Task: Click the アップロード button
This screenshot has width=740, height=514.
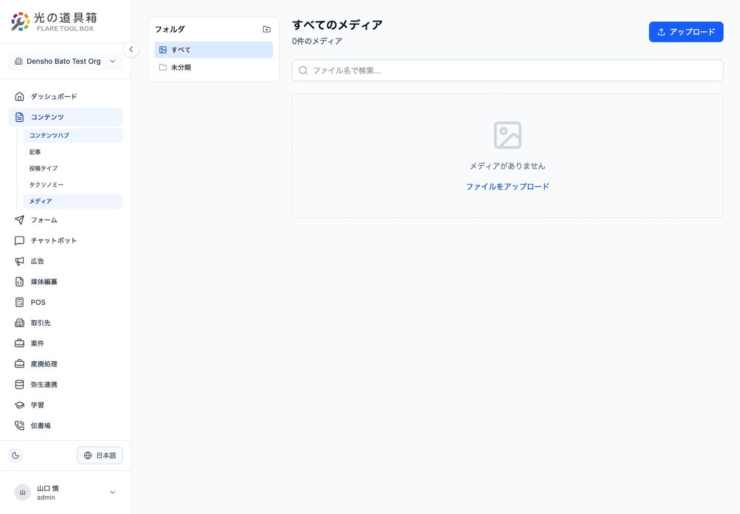Action: point(686,32)
